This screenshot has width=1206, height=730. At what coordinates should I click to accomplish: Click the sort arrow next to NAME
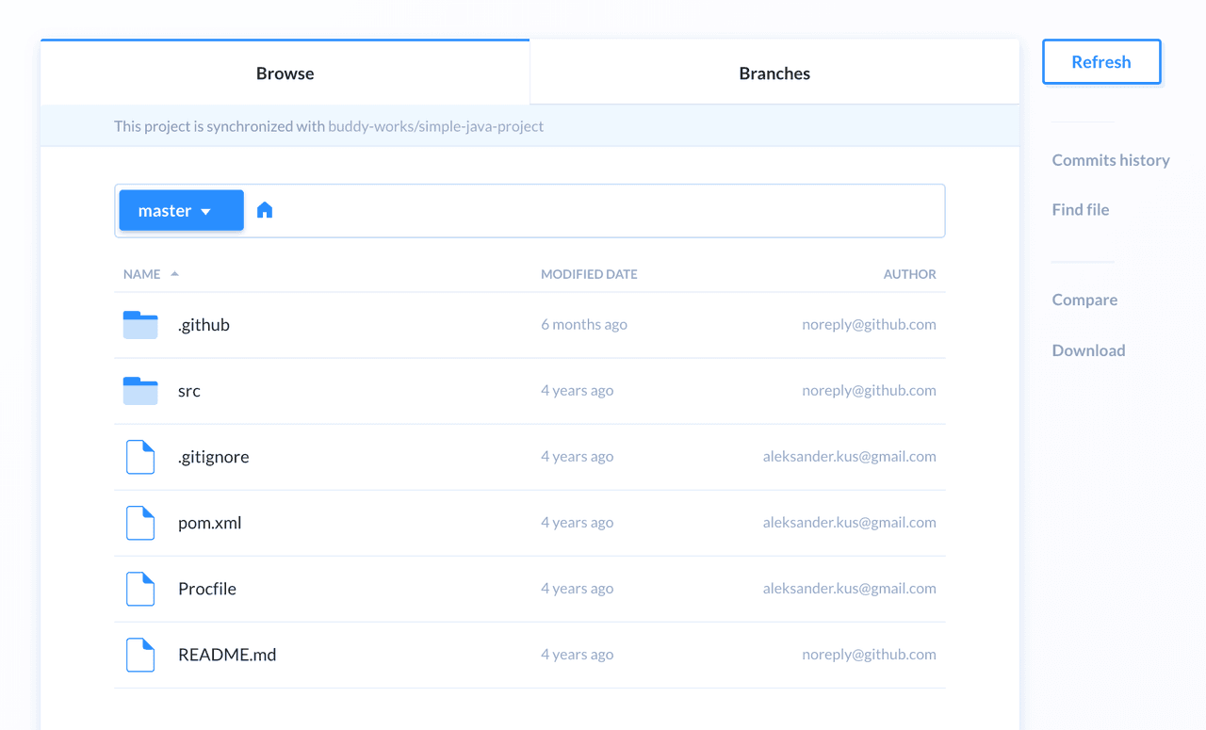coord(176,273)
